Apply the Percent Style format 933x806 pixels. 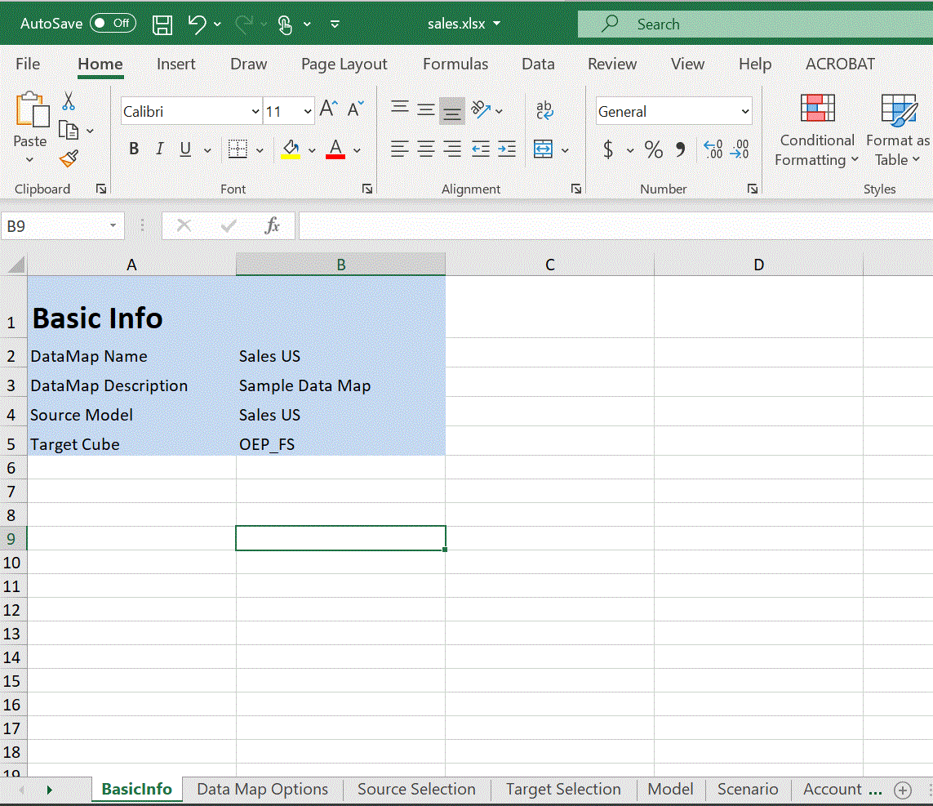(x=652, y=149)
